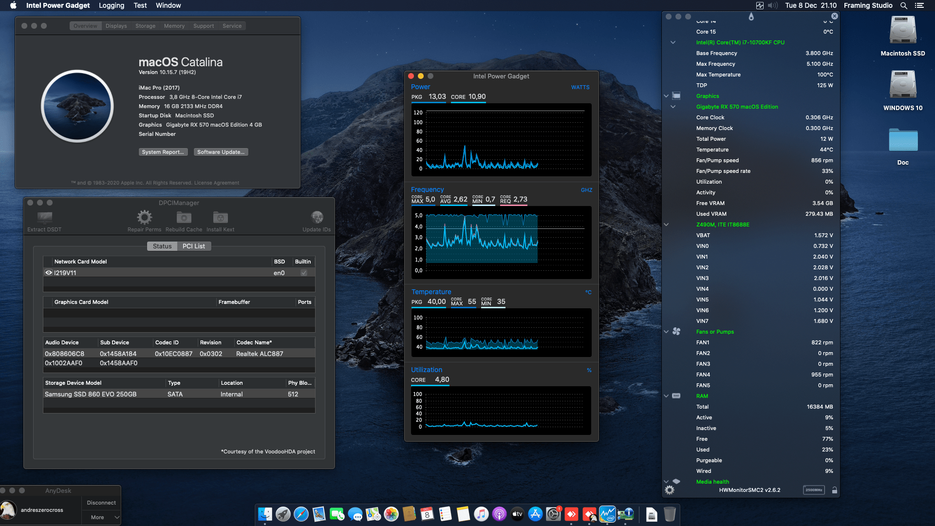
Task: Collapse the Fans or Pumps section
Action: [666, 332]
